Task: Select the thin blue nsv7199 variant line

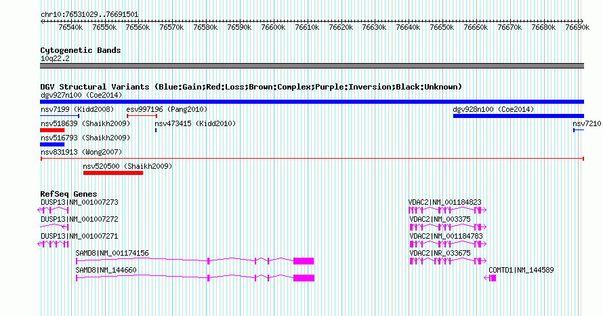Action: coord(60,116)
